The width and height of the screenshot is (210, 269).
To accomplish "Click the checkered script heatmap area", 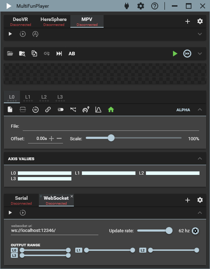I will tap(105, 73).
